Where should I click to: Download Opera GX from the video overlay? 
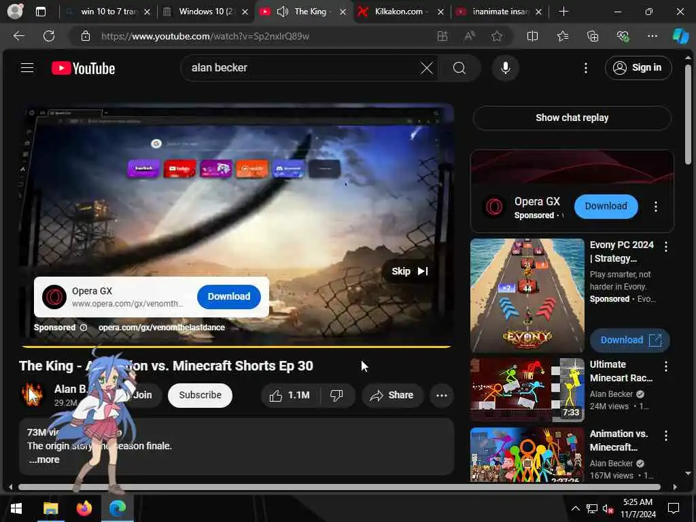(x=228, y=296)
